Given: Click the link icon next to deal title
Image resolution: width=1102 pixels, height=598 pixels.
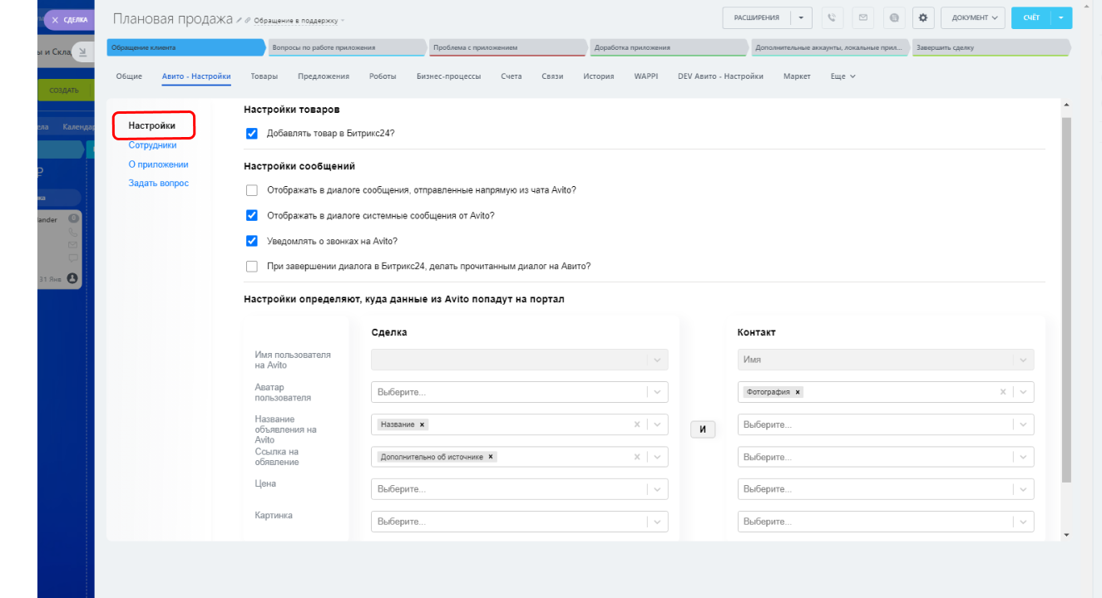Looking at the screenshot, I should (249, 19).
